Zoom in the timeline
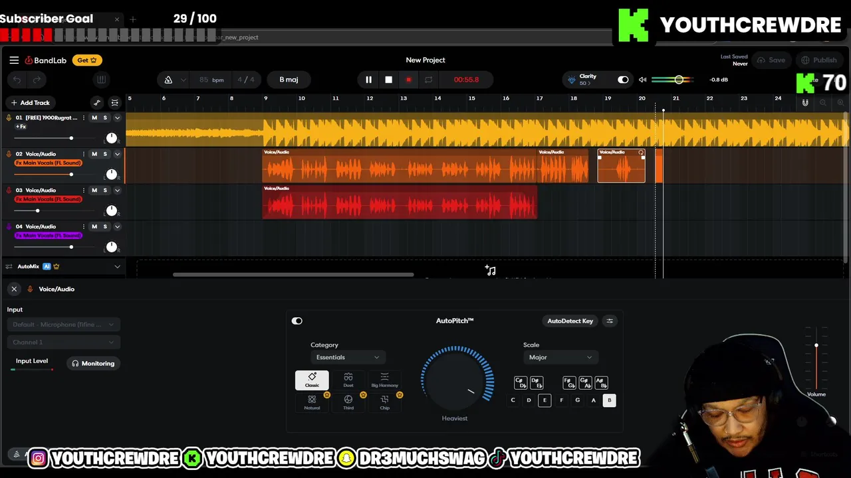 840,103
